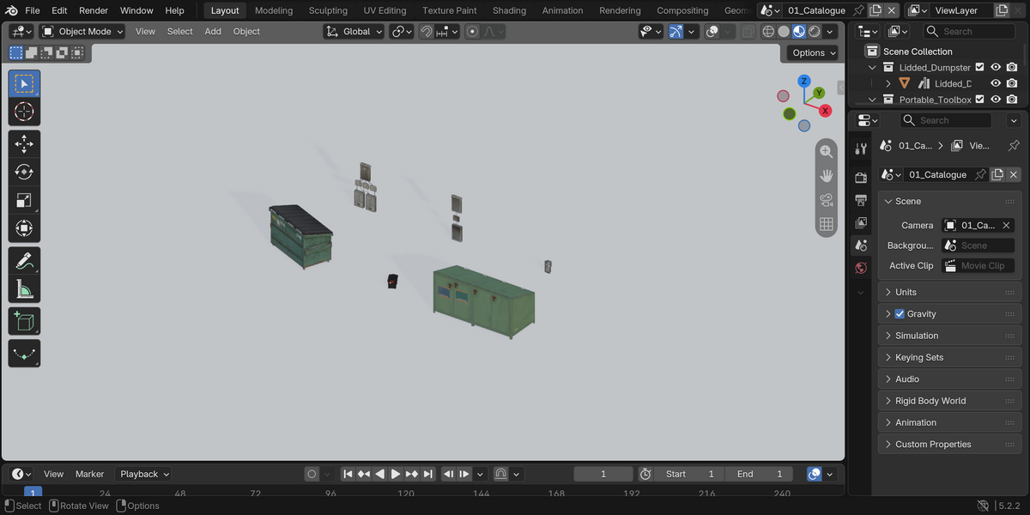Click the X axis on navigation gizmo
The image size is (1030, 515).
click(825, 111)
